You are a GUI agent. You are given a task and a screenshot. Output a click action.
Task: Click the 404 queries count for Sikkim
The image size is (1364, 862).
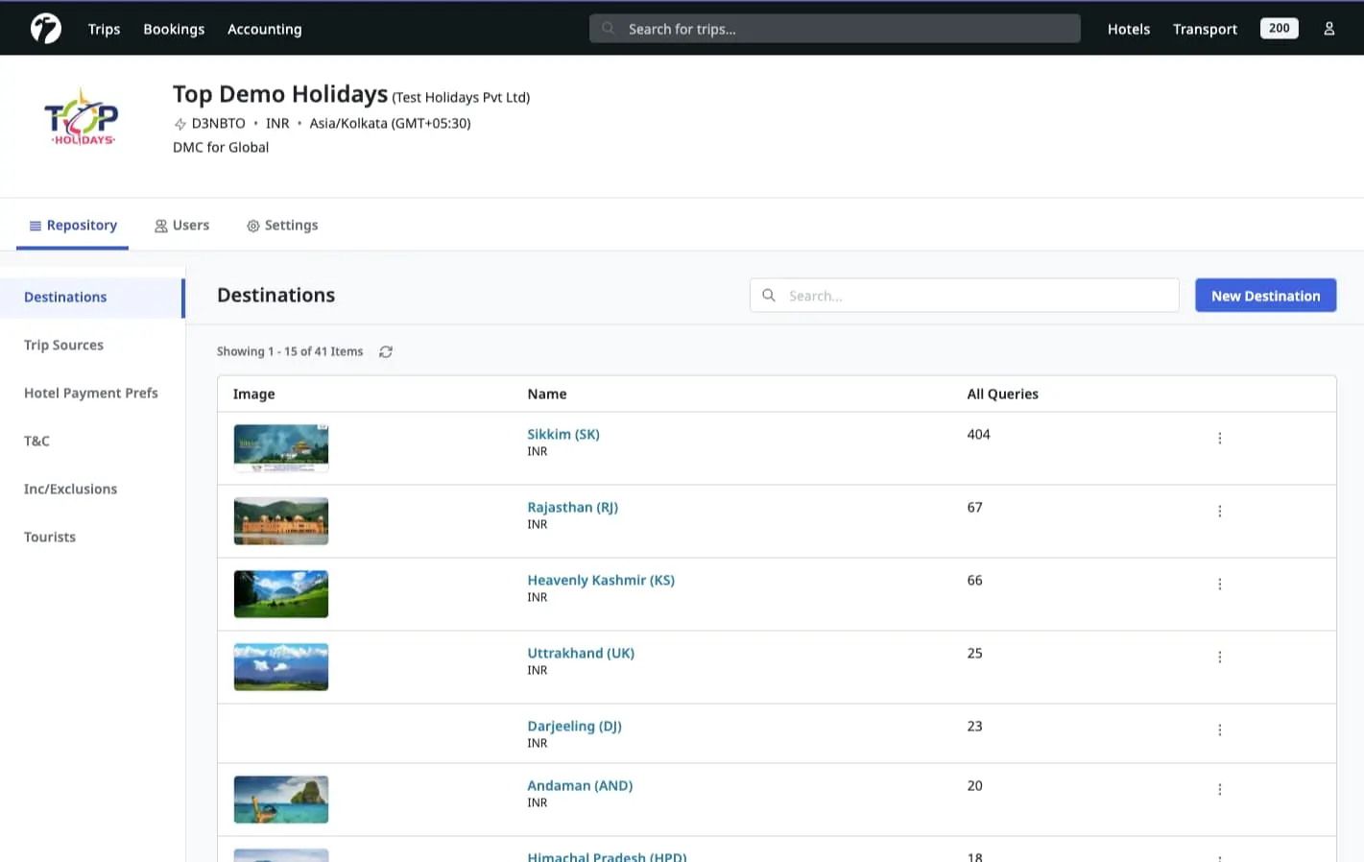tap(978, 434)
